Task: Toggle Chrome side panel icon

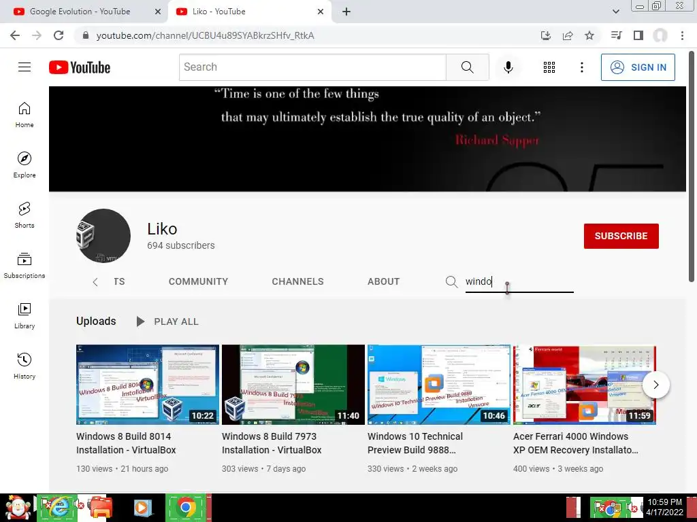Action: pyautogui.click(x=638, y=35)
